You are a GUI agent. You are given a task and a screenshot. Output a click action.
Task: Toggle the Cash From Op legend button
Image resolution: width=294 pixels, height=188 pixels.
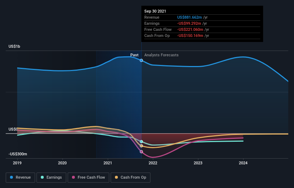click(x=130, y=178)
